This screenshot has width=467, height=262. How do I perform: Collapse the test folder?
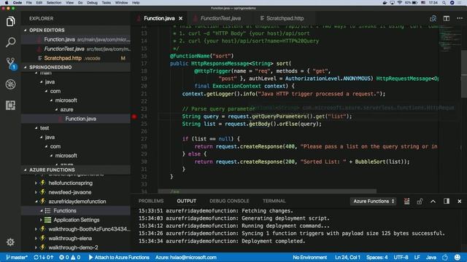pyautogui.click(x=36, y=128)
